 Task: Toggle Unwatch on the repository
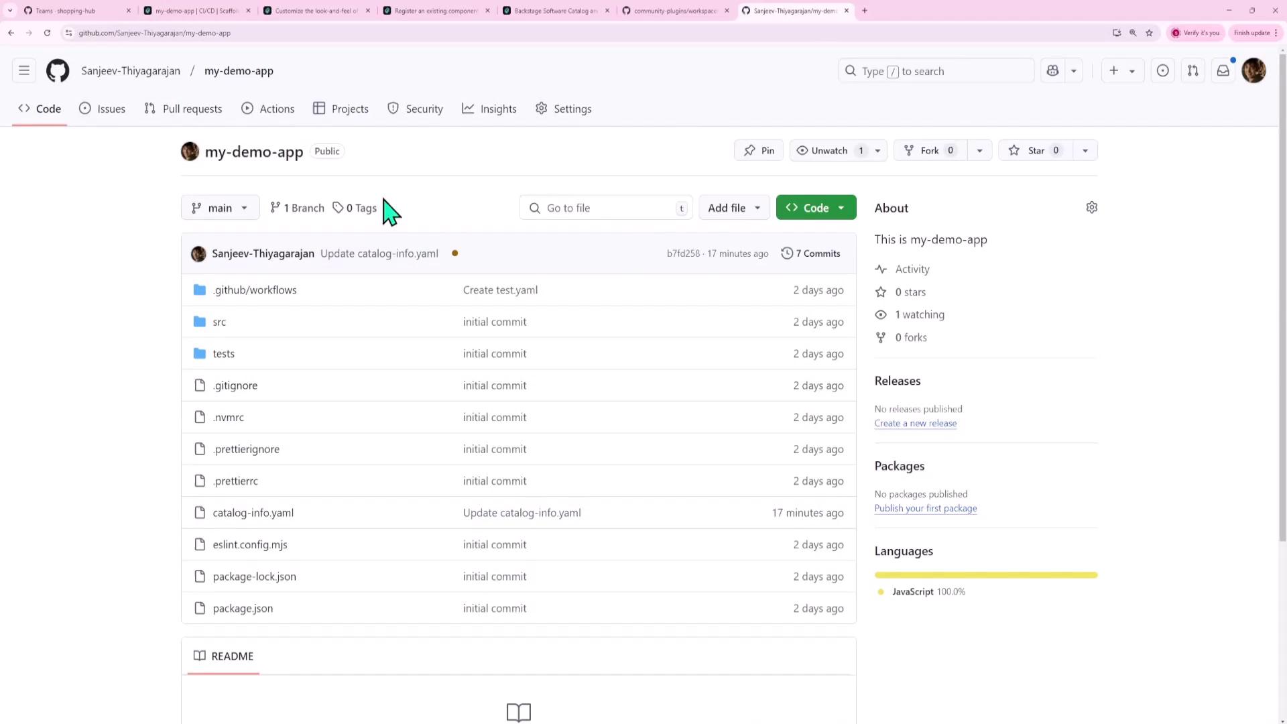[829, 151]
